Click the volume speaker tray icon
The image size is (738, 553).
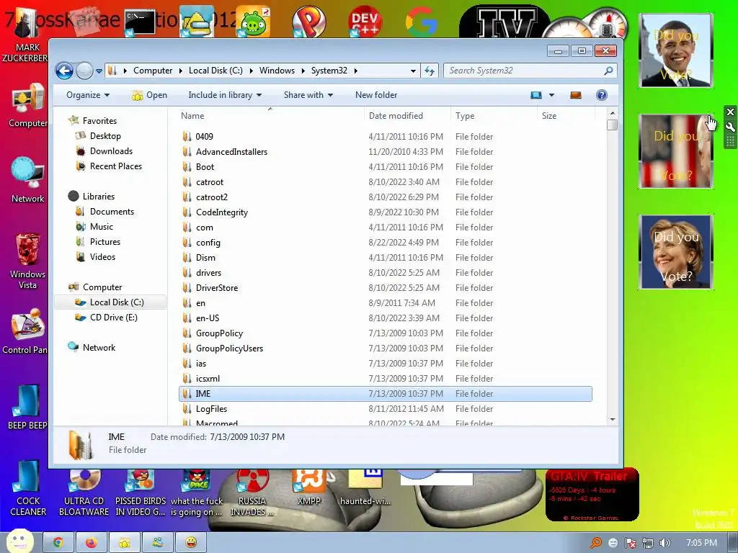click(x=665, y=543)
